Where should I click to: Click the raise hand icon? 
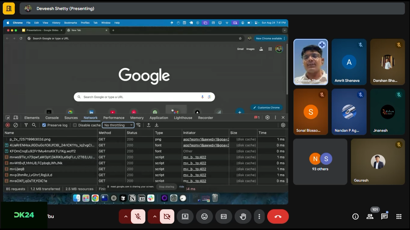243,216
